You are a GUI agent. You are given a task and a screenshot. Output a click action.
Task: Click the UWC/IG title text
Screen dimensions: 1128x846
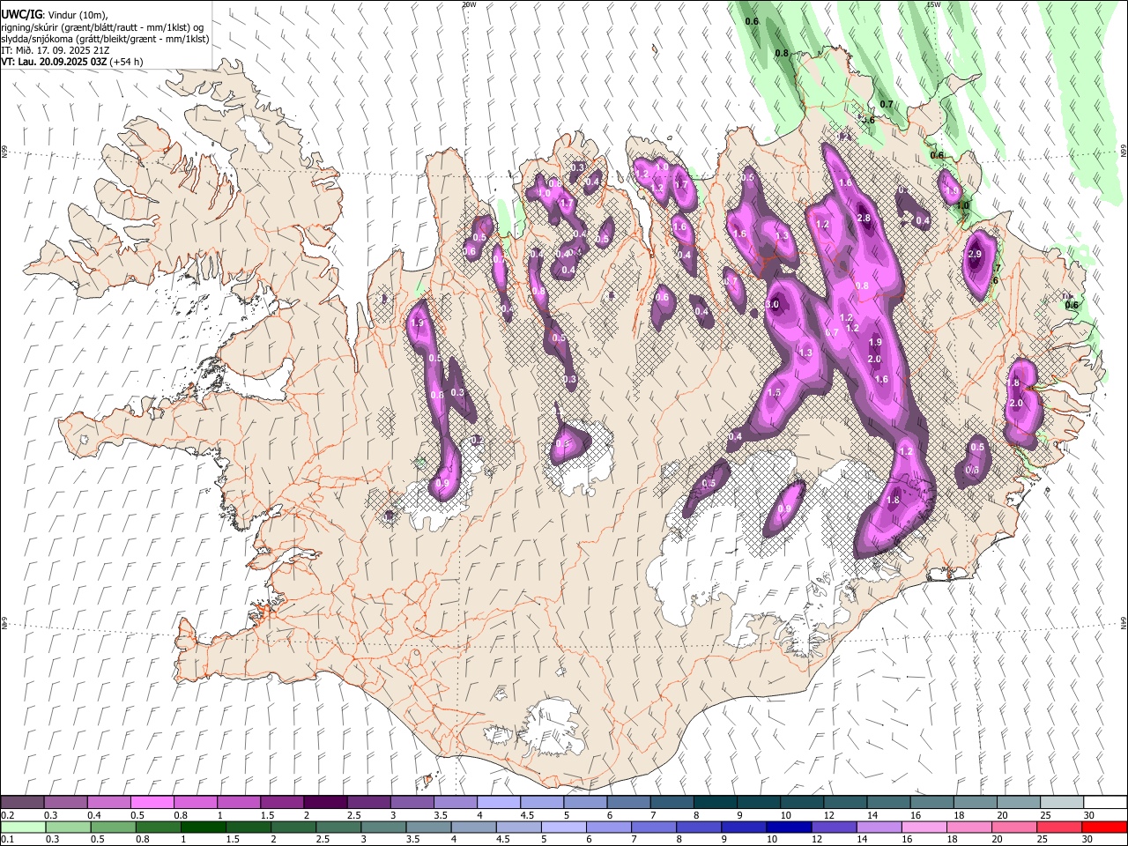[21, 14]
